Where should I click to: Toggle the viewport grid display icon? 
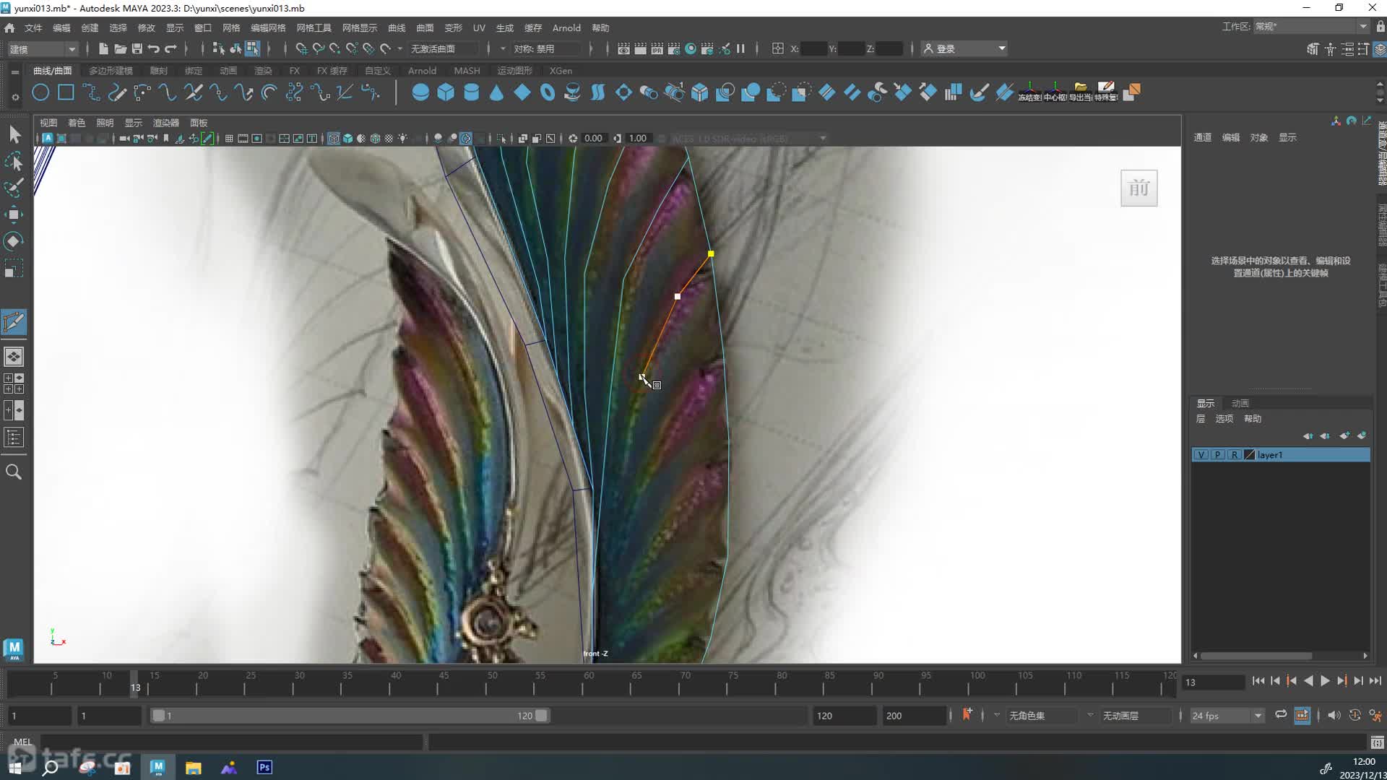[229, 138]
